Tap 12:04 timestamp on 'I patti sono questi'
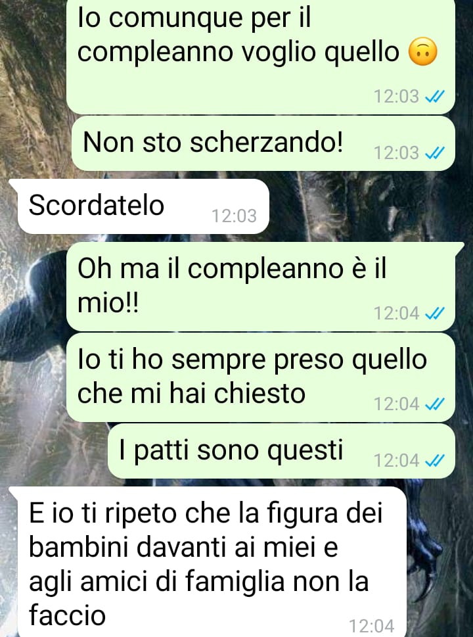Viewport: 473px width, 637px height. pos(396,460)
